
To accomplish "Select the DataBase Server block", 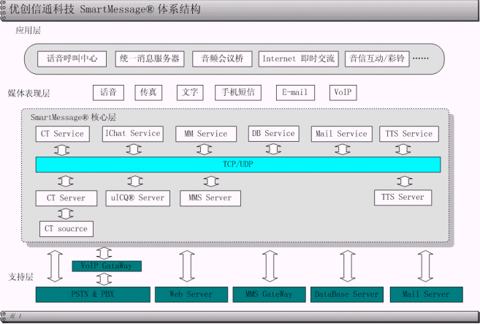I will click(x=346, y=295).
